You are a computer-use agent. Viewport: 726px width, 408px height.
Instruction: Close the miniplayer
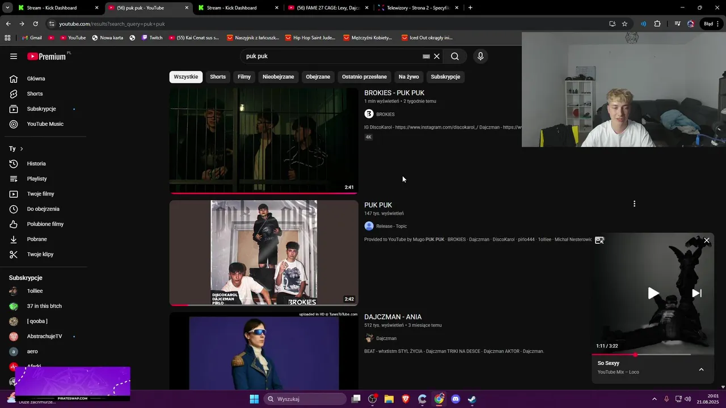tap(707, 241)
